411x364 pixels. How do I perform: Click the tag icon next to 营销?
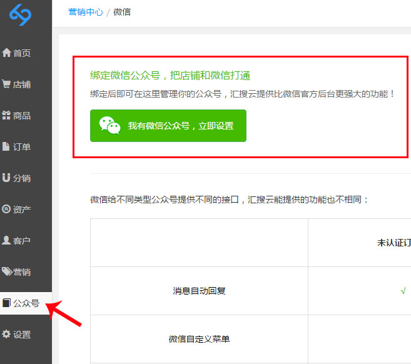pos(7,272)
